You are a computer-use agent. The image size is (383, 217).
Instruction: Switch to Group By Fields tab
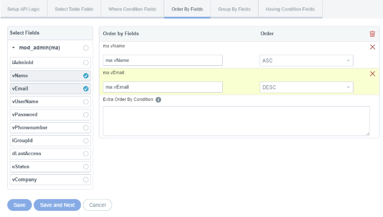(x=234, y=9)
